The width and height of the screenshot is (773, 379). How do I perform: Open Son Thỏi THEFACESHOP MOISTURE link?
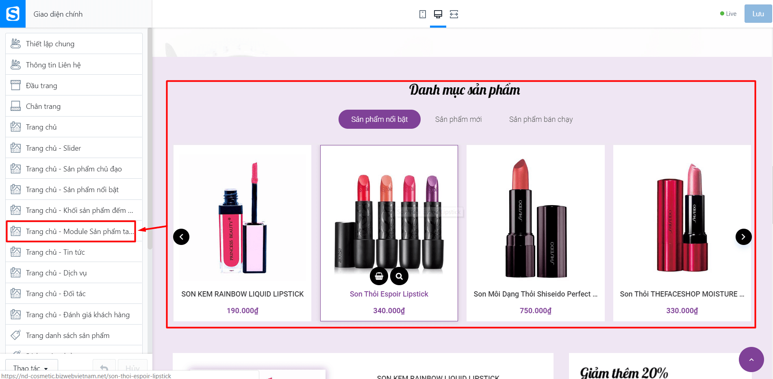tap(682, 294)
